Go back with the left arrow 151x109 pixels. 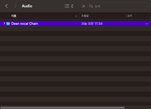(x=6, y=6)
